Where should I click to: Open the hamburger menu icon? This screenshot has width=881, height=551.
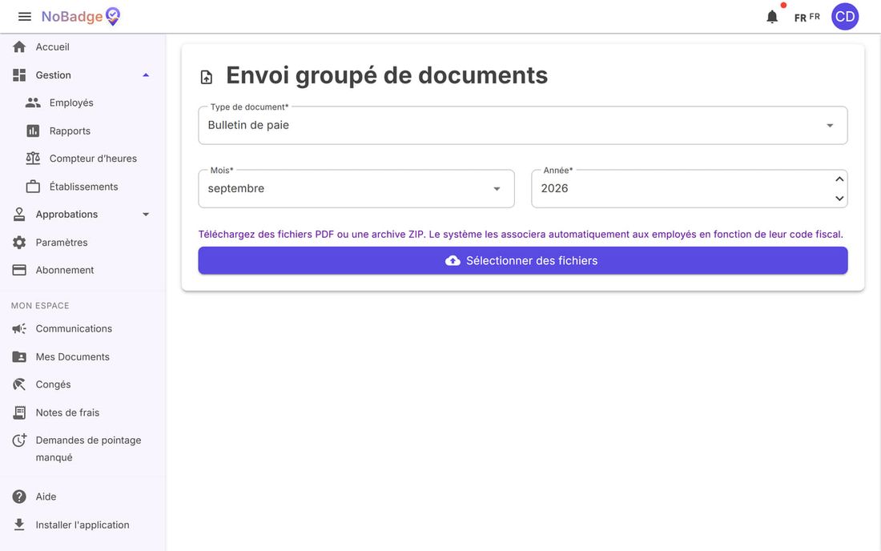tap(25, 17)
